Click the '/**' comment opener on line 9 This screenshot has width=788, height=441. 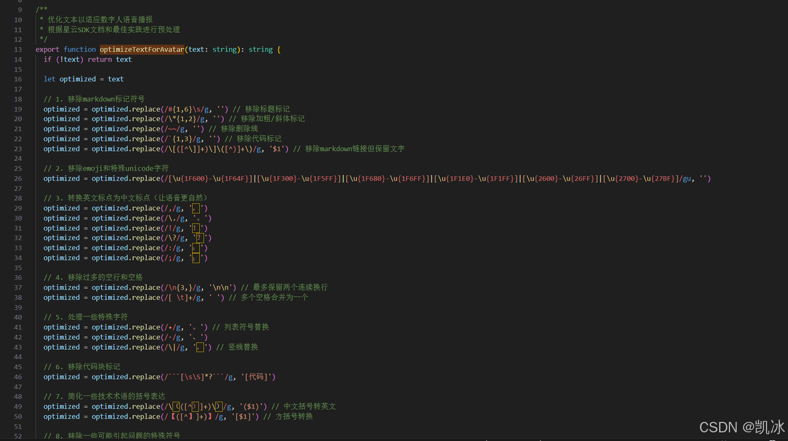click(x=42, y=10)
